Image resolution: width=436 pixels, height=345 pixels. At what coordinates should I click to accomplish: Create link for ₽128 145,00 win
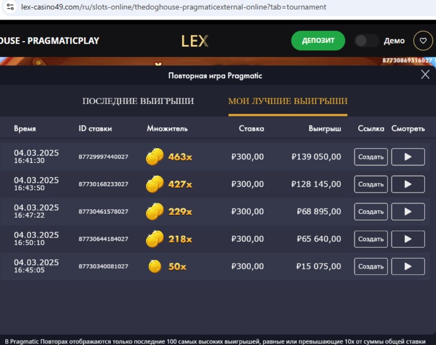click(371, 184)
